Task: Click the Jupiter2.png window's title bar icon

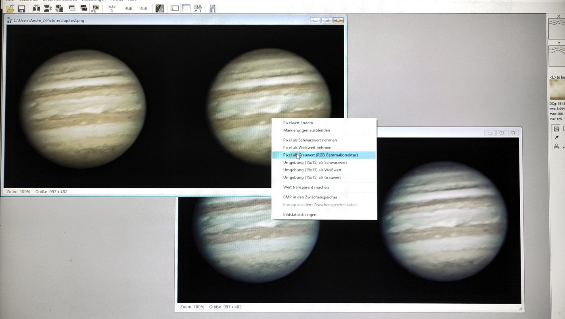Action: (x=9, y=20)
